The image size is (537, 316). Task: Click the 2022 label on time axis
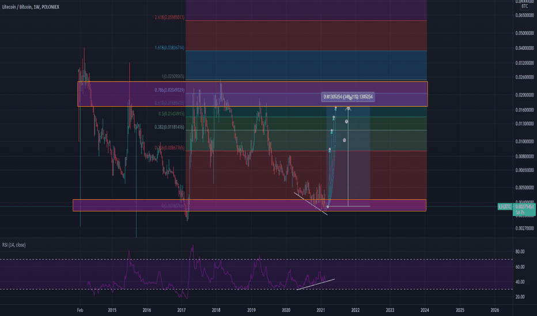point(356,310)
